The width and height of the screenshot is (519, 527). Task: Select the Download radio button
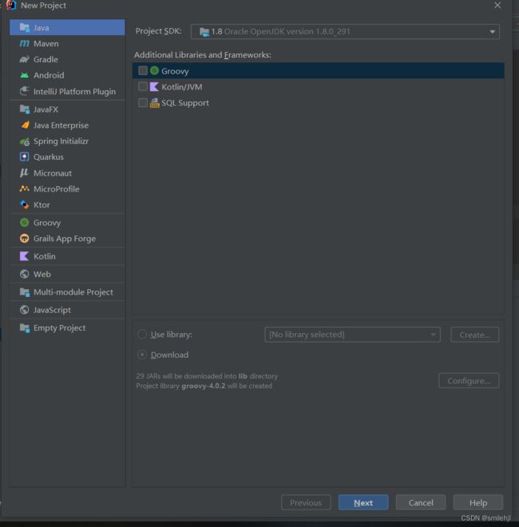[x=142, y=355]
